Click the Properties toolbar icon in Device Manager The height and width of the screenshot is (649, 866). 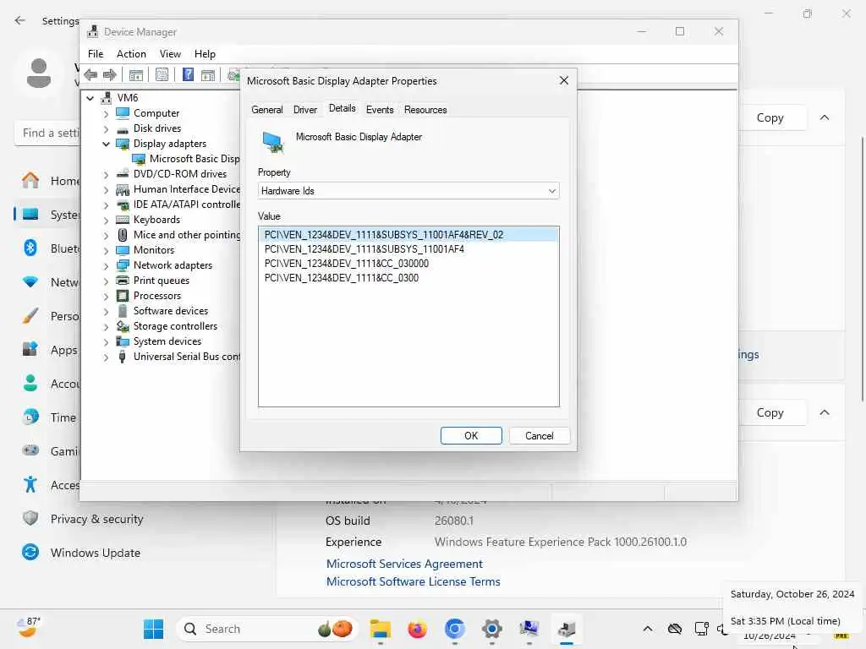[x=162, y=74]
